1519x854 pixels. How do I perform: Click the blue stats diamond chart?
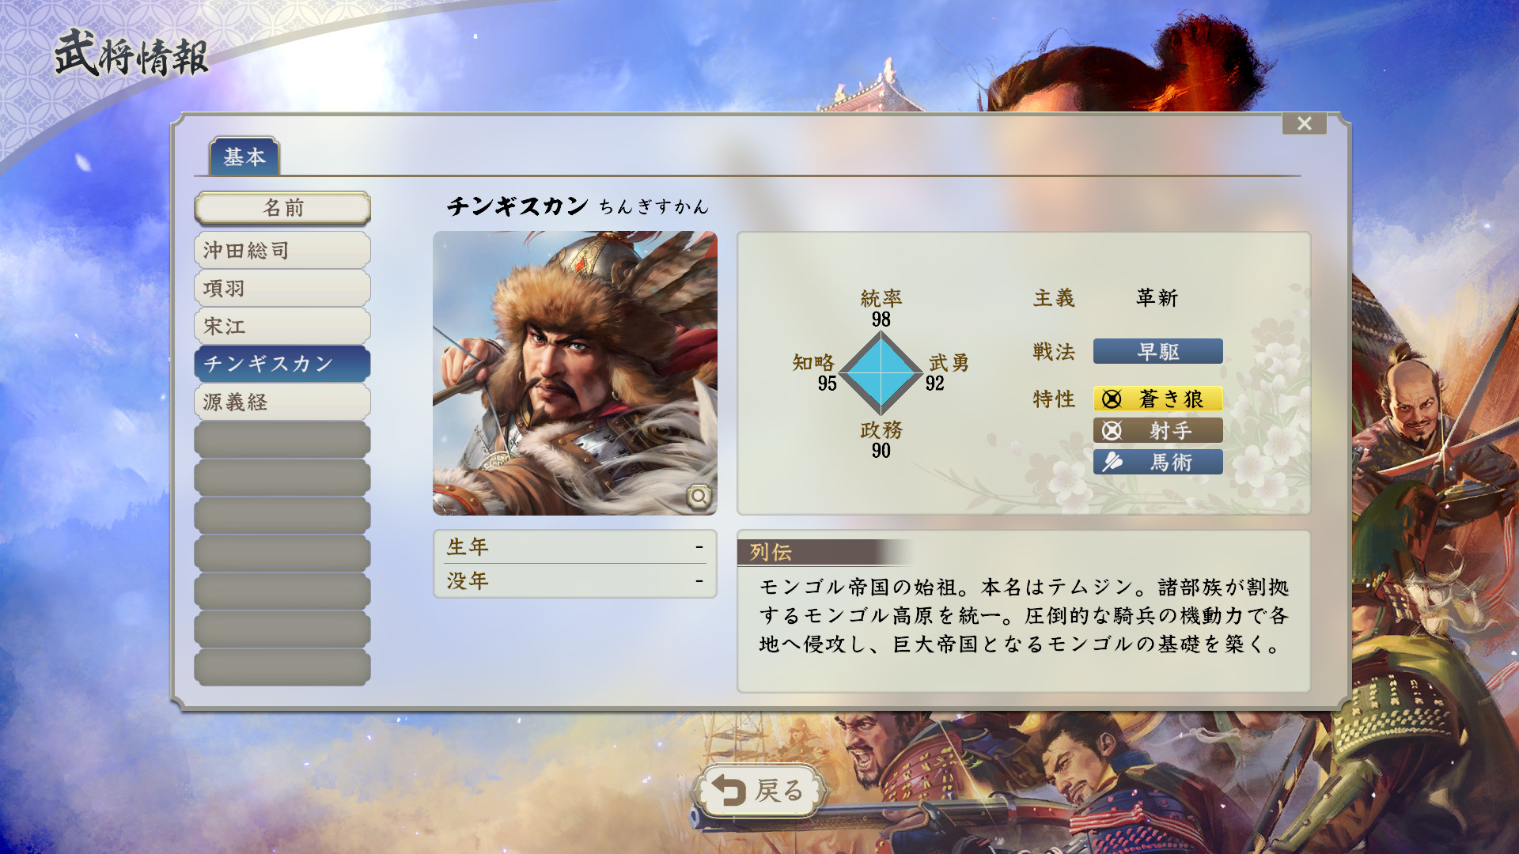pos(881,373)
